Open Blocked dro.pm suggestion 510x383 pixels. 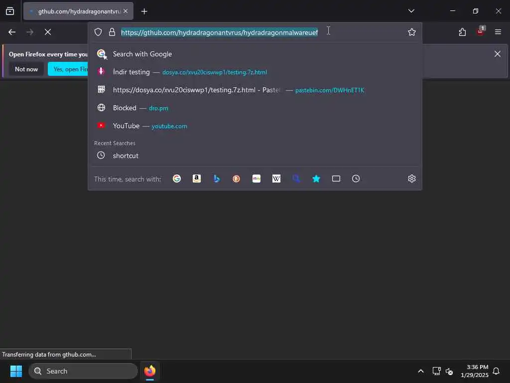click(255, 108)
